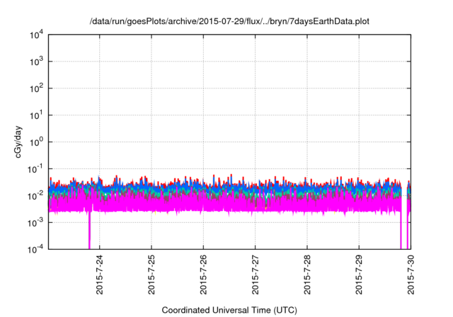Click the 10^-4 y-axis tick label

(35, 249)
